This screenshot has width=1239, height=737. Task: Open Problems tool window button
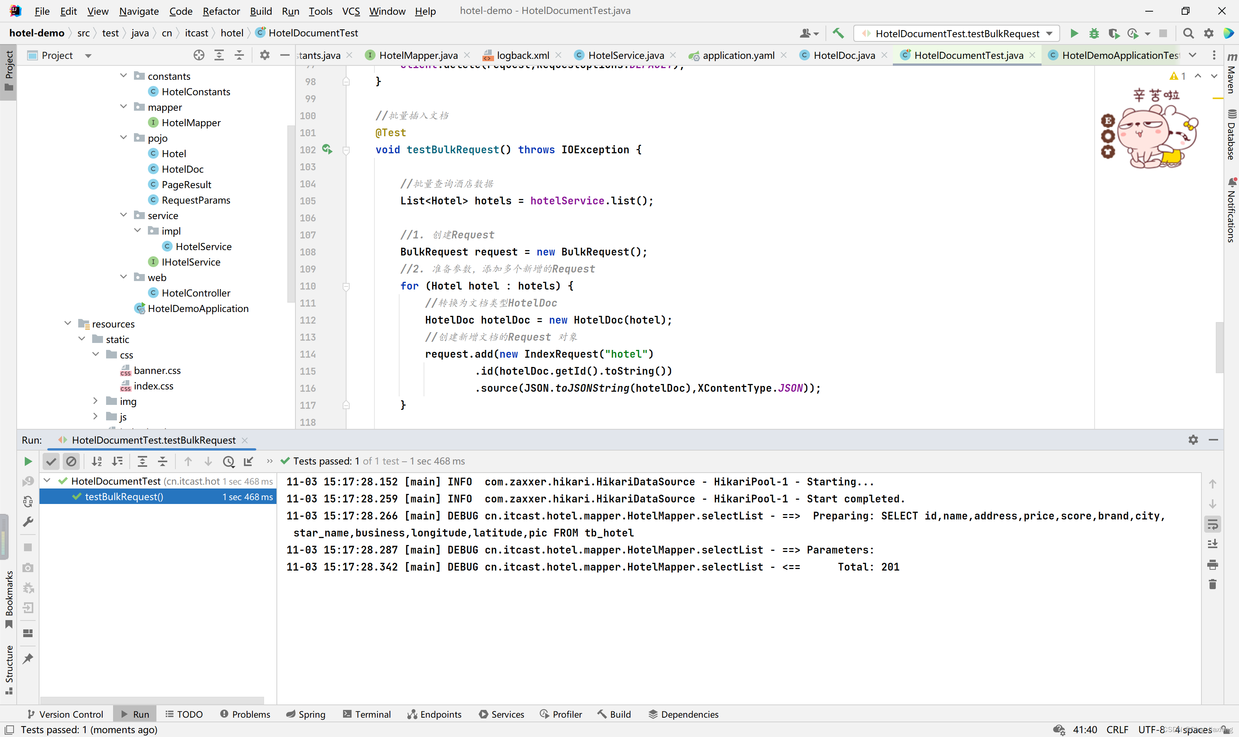coord(245,714)
